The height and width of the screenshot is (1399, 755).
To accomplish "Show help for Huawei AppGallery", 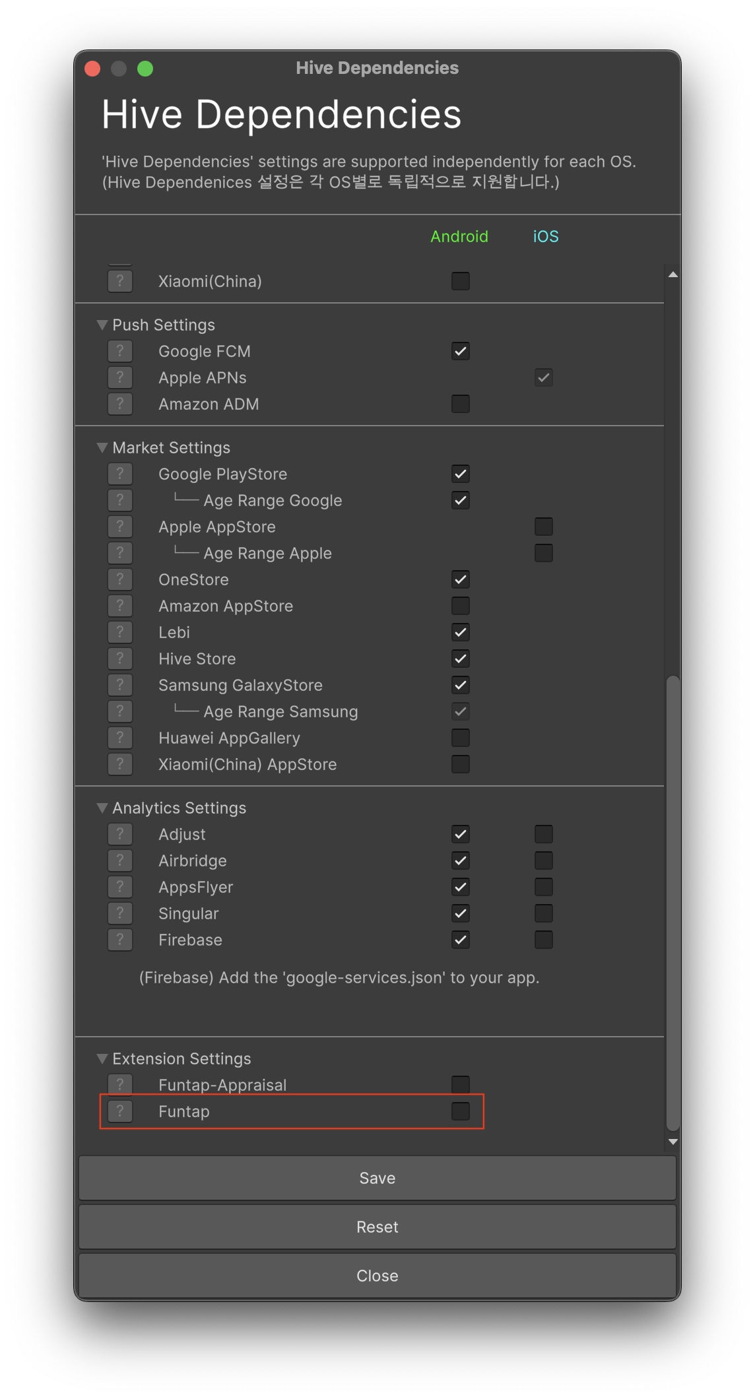I will pyautogui.click(x=120, y=738).
